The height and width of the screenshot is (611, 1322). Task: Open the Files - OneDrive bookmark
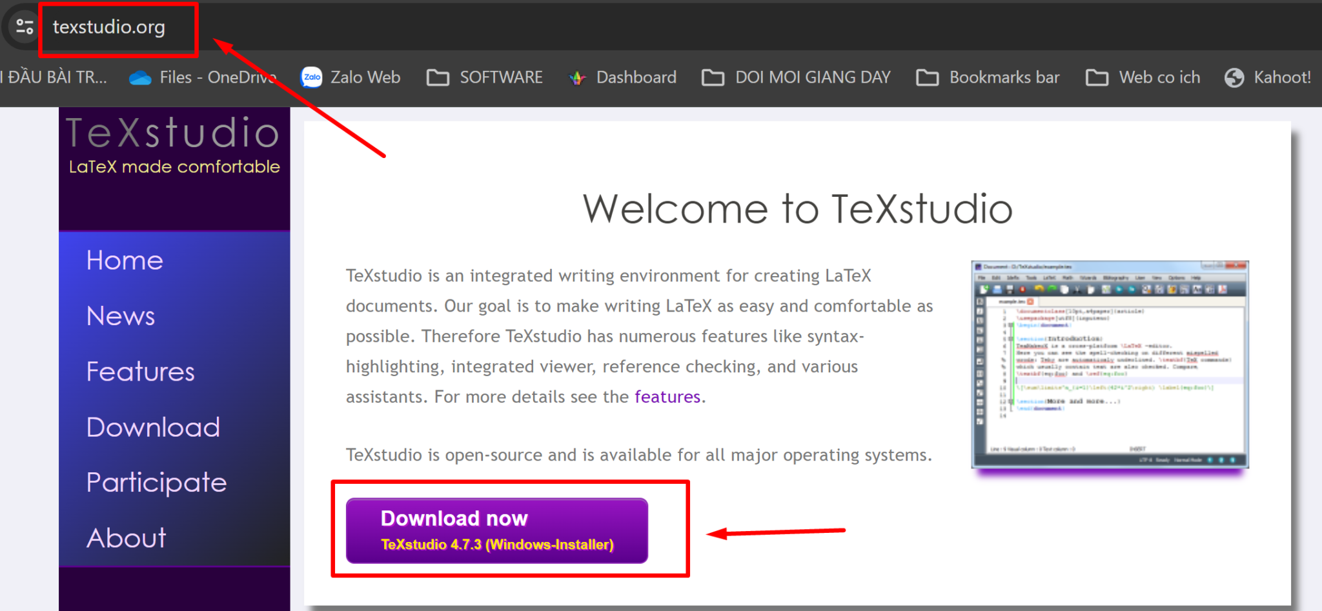click(202, 77)
